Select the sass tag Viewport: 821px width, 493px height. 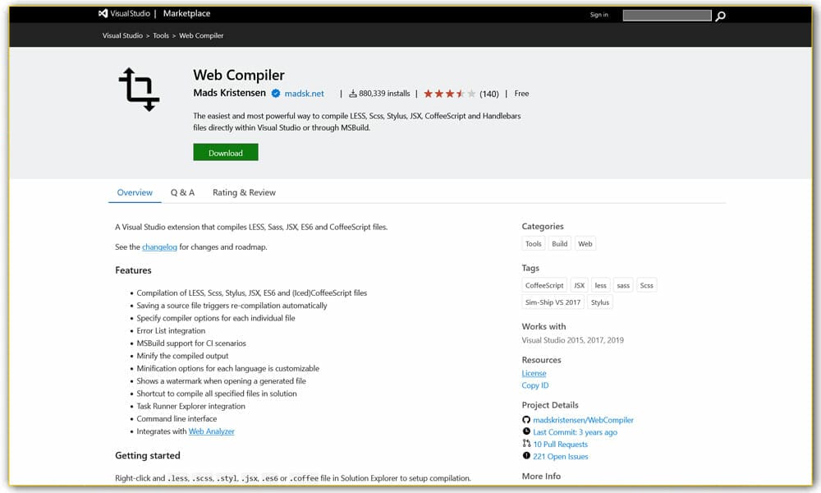[x=623, y=284]
